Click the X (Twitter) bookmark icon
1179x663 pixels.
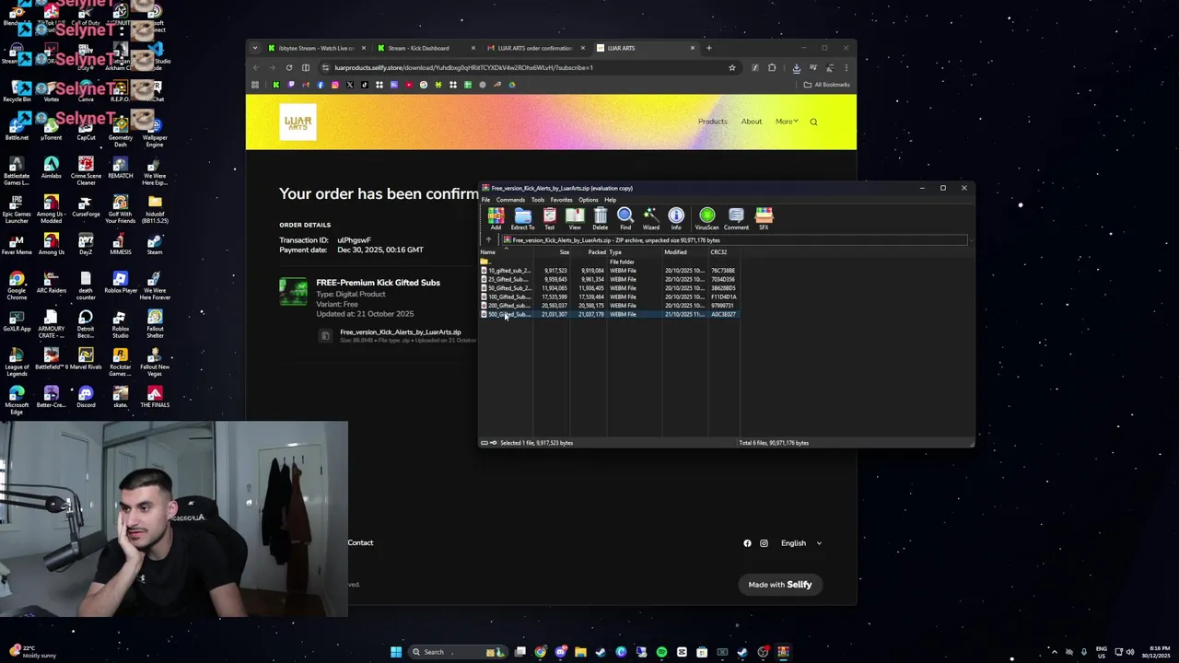pos(349,85)
